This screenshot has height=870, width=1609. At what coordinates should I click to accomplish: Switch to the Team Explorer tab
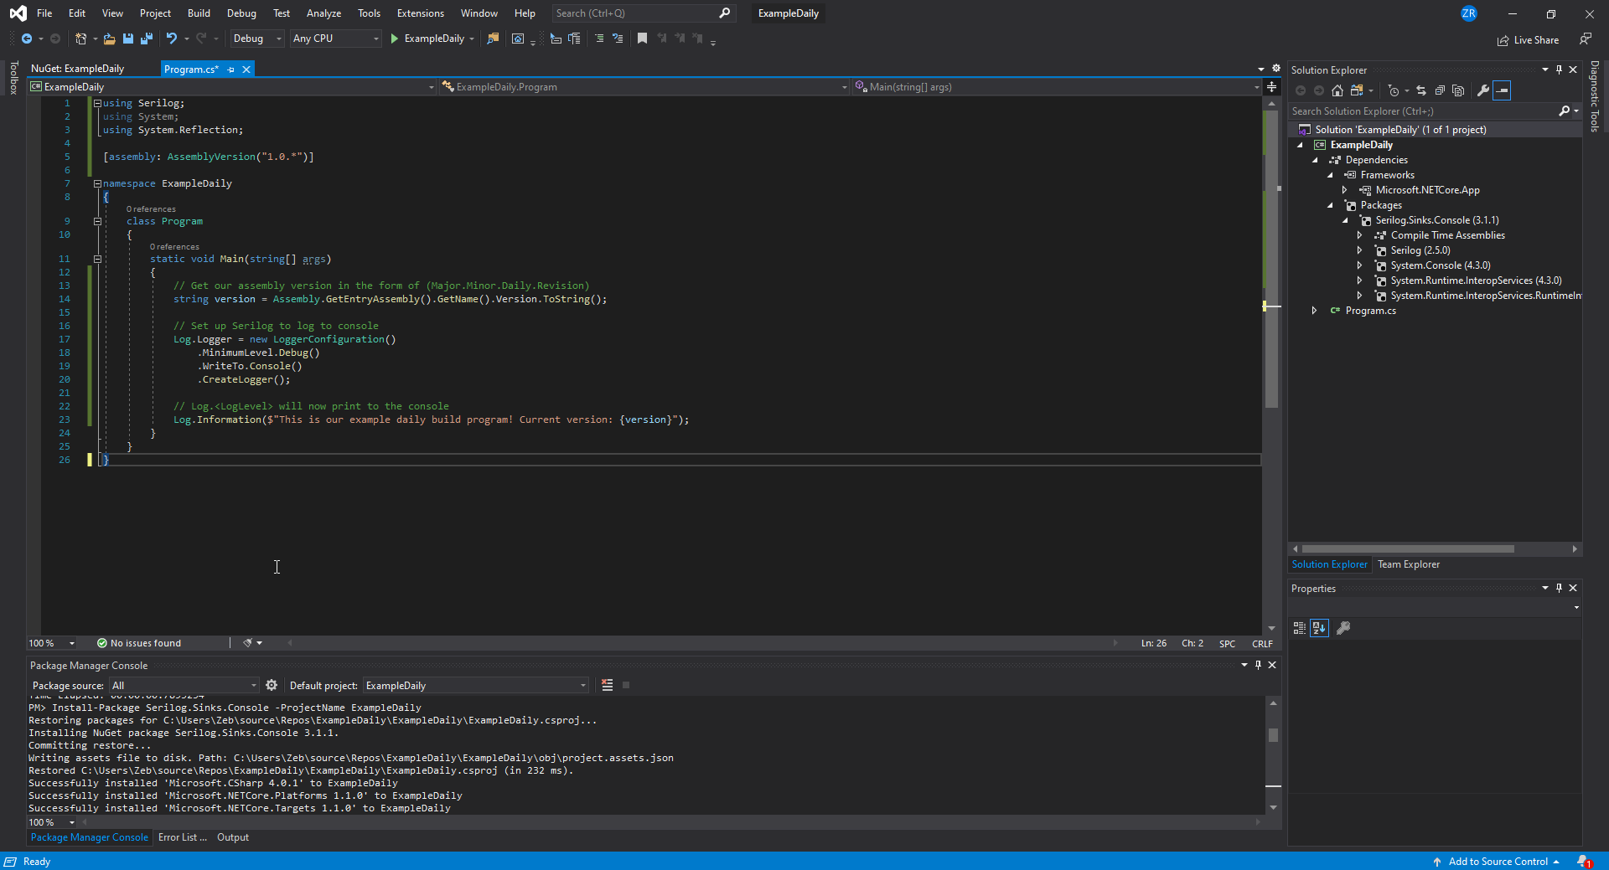1409,564
